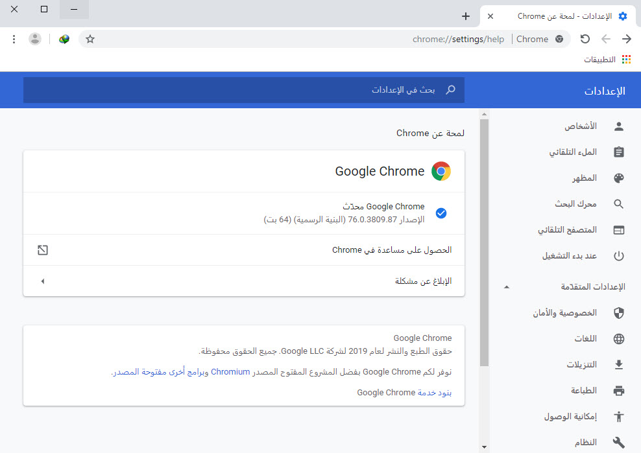Click the People (الأشخاص) person icon in sidebar
This screenshot has height=453, width=641.
coord(618,126)
